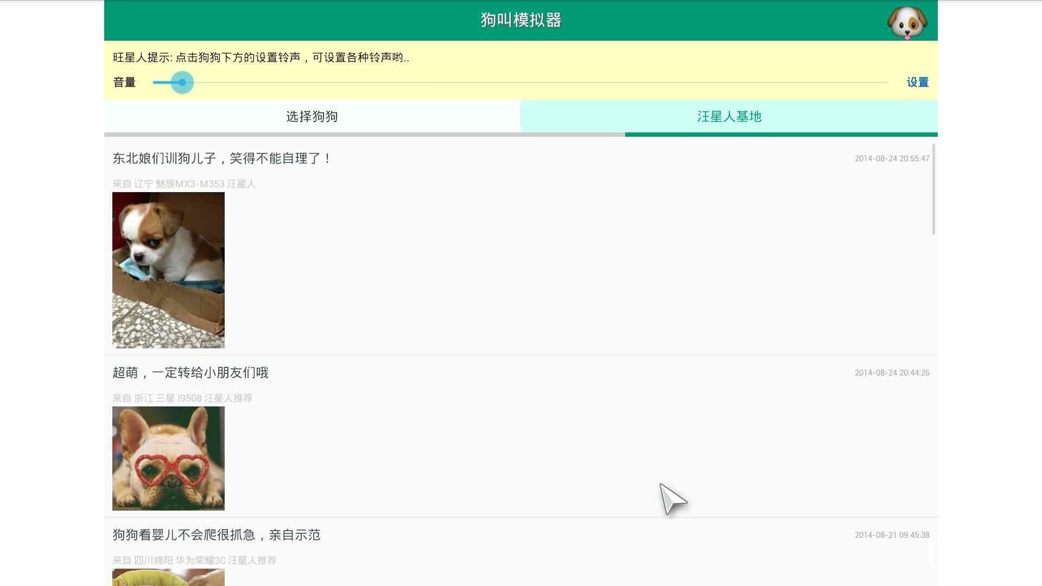Click the 旺星人提示 tip text
Viewport: 1042px width, 586px height.
coord(261,58)
